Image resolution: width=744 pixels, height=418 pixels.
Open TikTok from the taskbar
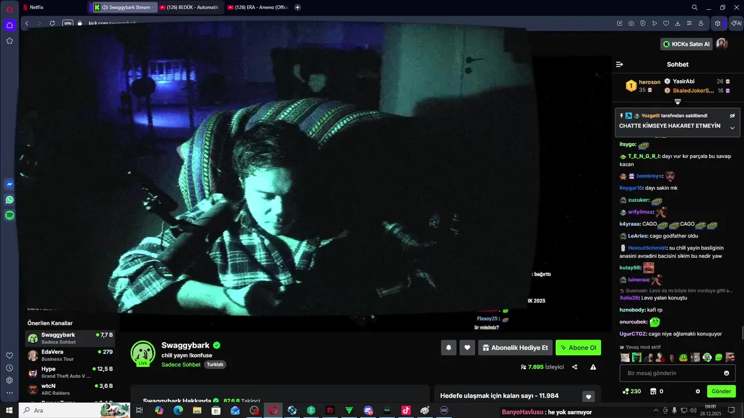406,410
